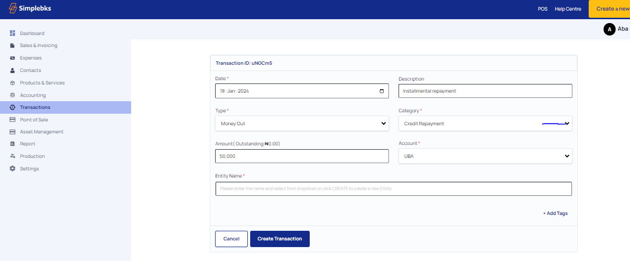The width and height of the screenshot is (630, 261).
Task: Click the Accounting scale icon
Action: pos(12,95)
